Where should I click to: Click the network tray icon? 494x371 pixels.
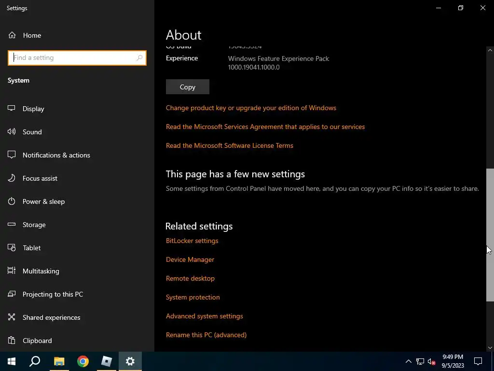420,361
